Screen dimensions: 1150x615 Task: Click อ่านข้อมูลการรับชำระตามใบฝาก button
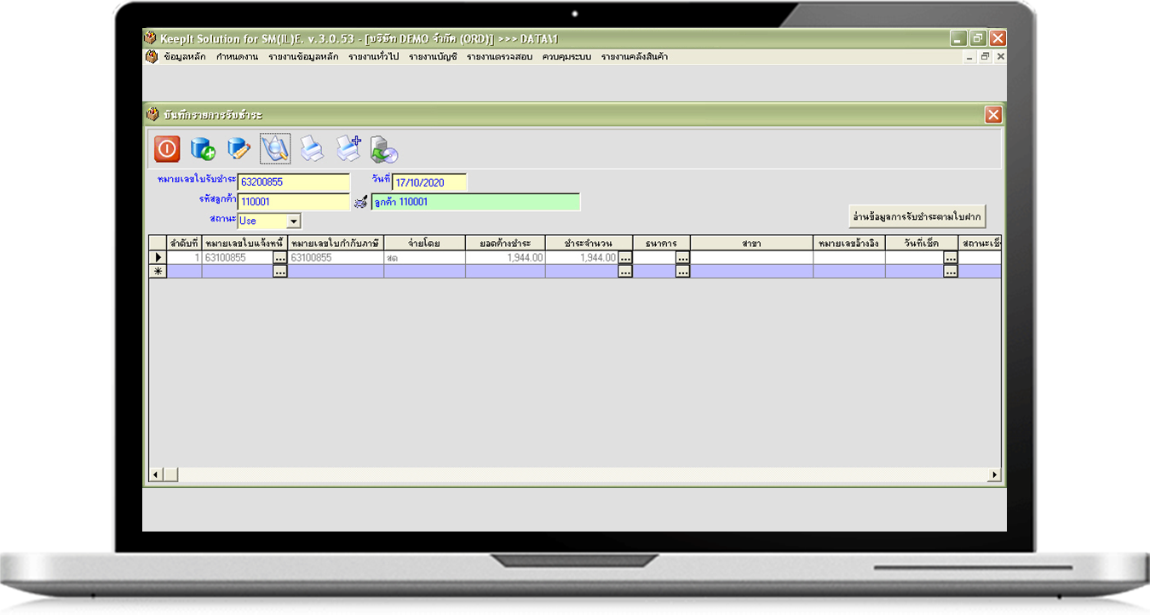tap(917, 216)
